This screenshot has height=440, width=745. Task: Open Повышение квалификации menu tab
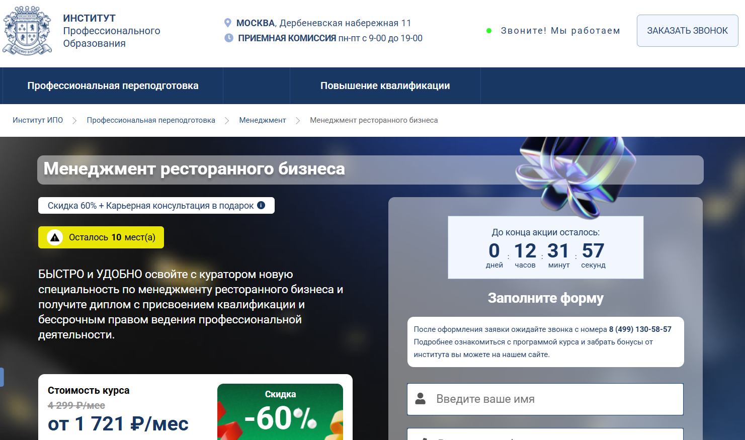385,86
